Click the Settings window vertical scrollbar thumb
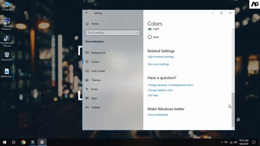This screenshot has width=260, height=146. coord(233,109)
